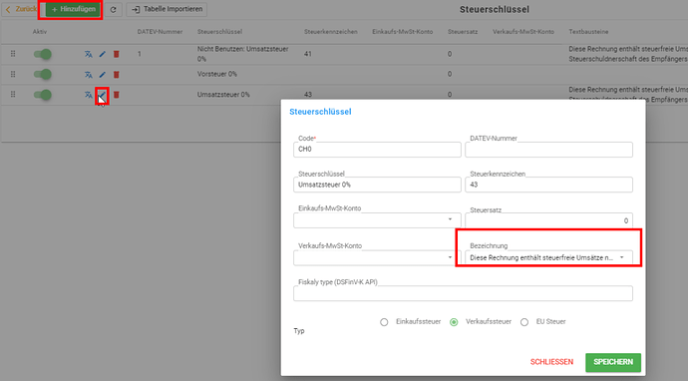Close the dialog via SCHLIESSEN

[x=551, y=362]
